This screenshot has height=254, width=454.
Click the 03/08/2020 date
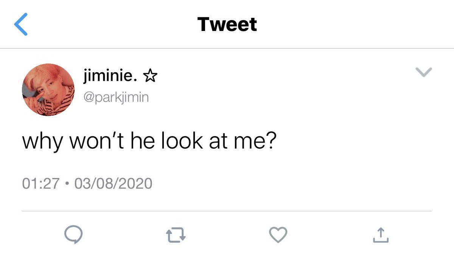click(x=113, y=183)
